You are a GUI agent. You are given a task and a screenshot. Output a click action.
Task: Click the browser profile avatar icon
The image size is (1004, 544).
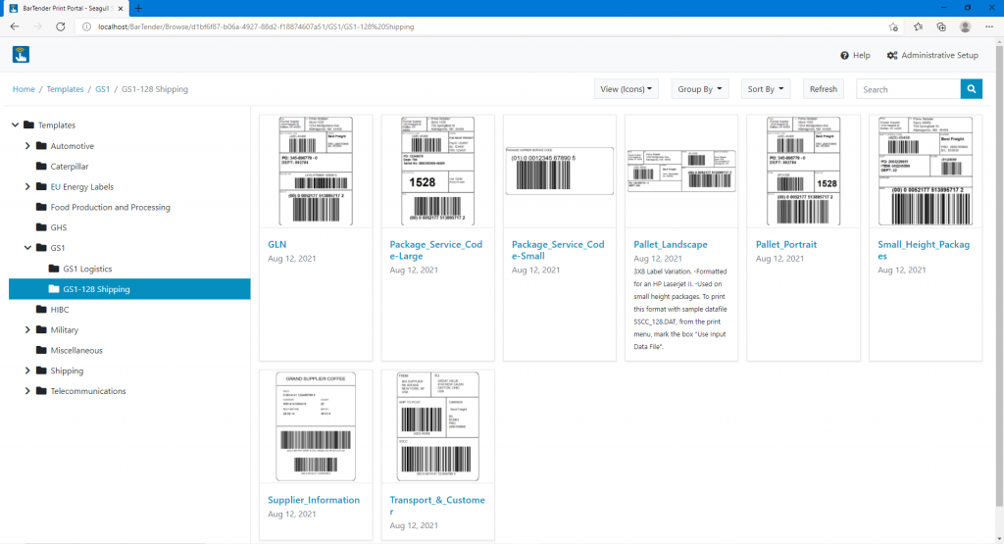(965, 26)
